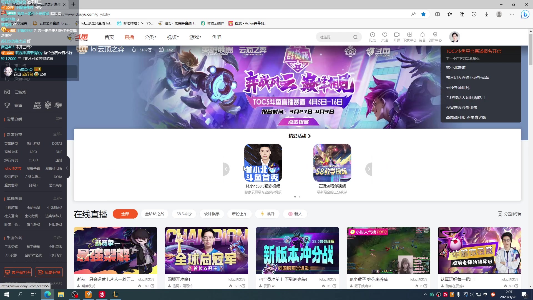The image size is (533, 300).
Task: Select the 金铲铲之战 filter pill
Action: click(x=155, y=214)
